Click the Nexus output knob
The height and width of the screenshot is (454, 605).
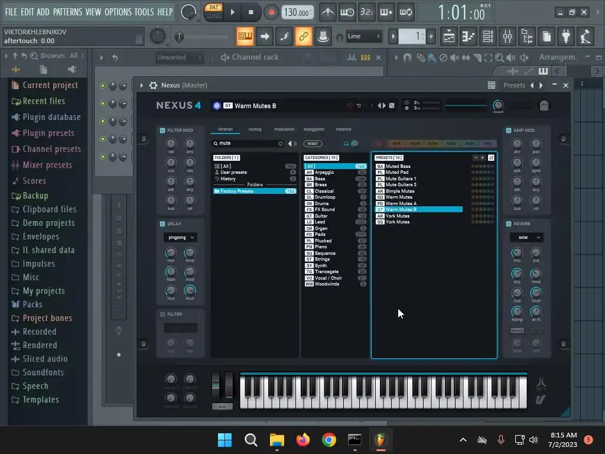click(498, 105)
